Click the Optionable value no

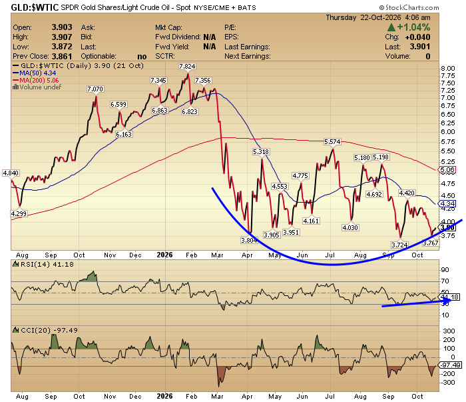[x=142, y=57]
